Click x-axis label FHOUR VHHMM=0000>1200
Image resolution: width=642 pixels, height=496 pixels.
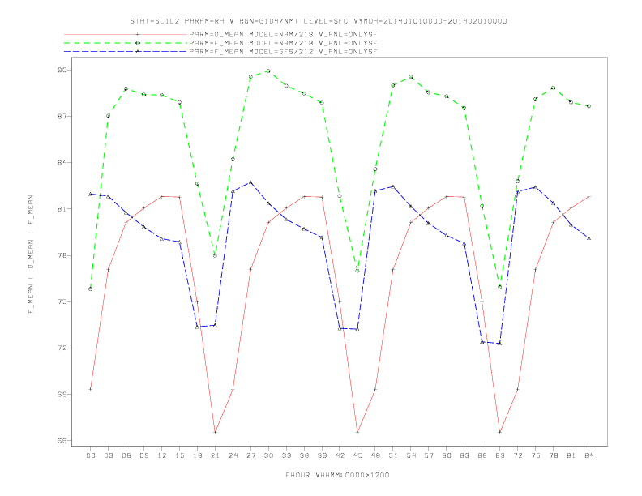pos(337,475)
